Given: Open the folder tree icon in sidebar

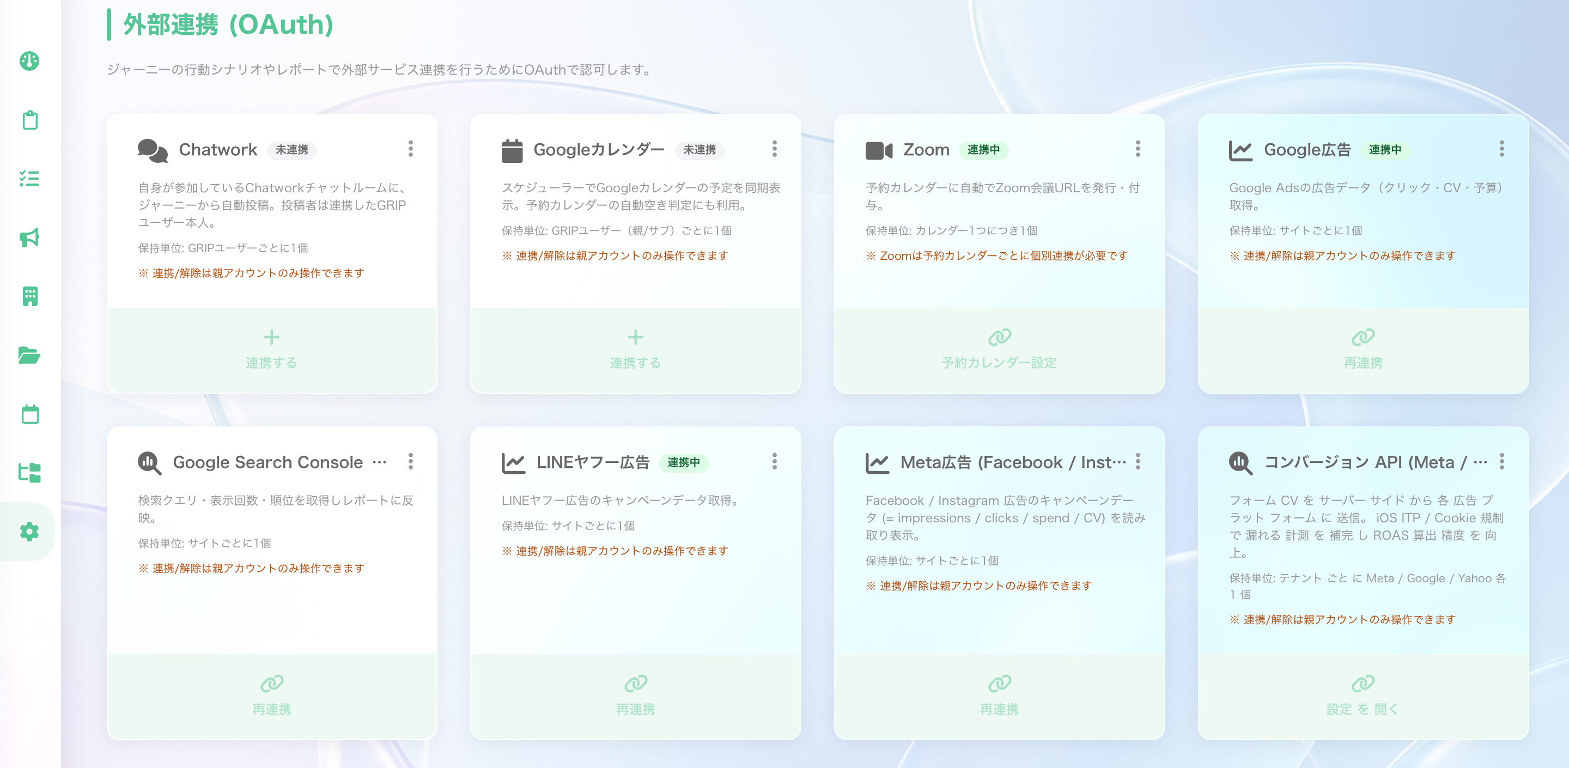Looking at the screenshot, I should (29, 473).
